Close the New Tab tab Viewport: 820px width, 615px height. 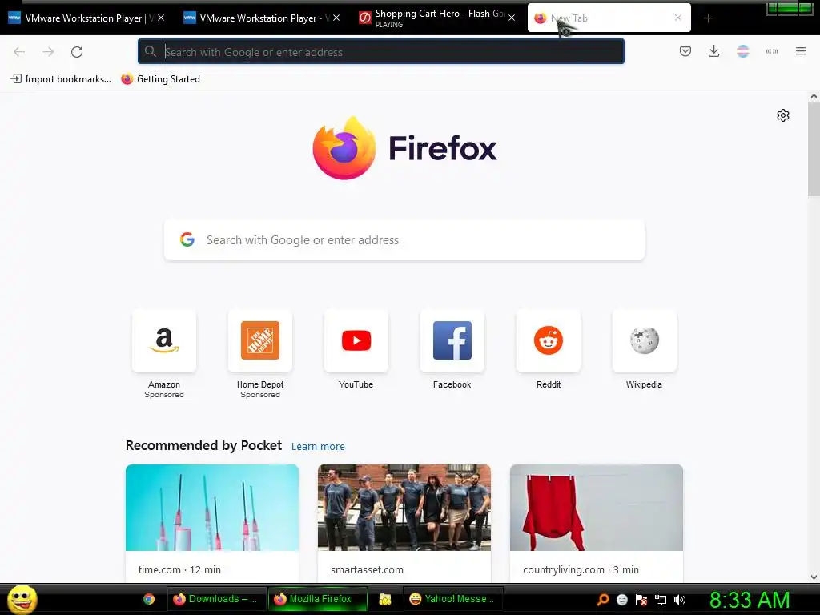[x=677, y=18]
